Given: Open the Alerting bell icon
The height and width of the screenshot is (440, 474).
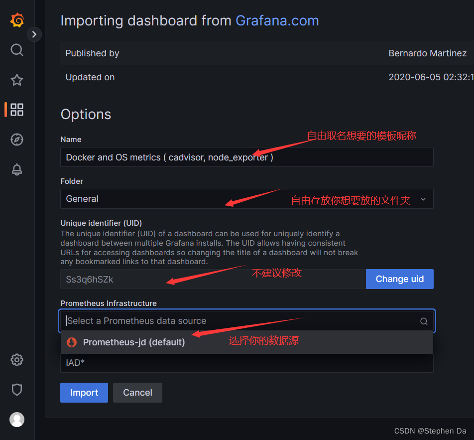Looking at the screenshot, I should 17,169.
